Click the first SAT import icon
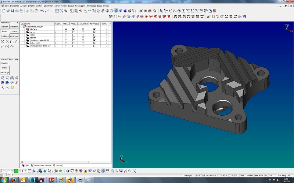Viewport: 294px width, 183px height. pos(175,16)
